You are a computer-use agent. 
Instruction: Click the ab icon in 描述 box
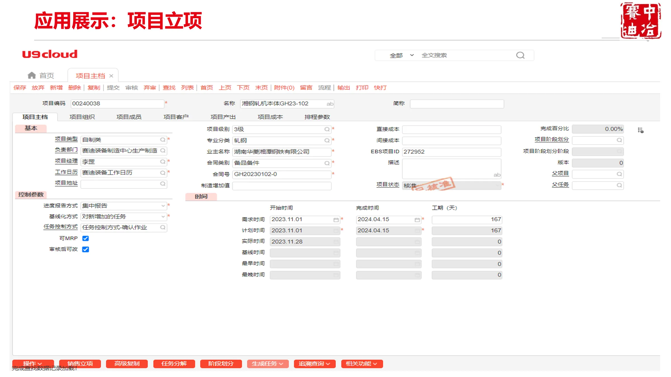pos(497,175)
